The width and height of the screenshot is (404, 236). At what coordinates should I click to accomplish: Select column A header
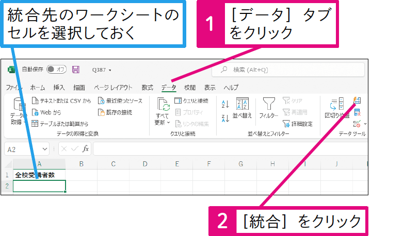pos(39,164)
